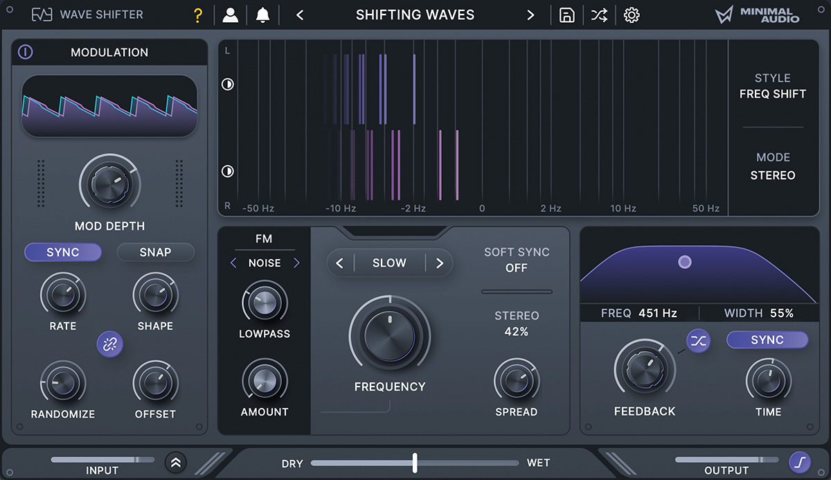Toggle the delay SYNC button above Time
Screen dimensions: 831x480
tap(767, 340)
